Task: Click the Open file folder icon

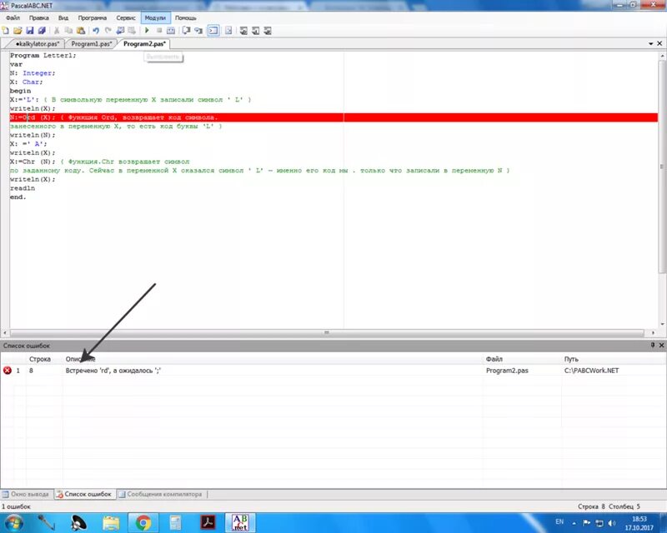Action: (18, 31)
